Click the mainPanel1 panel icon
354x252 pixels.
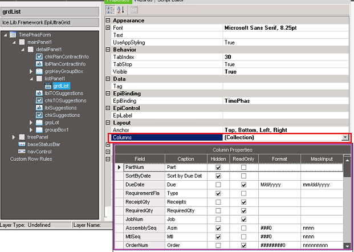[x=22, y=42]
